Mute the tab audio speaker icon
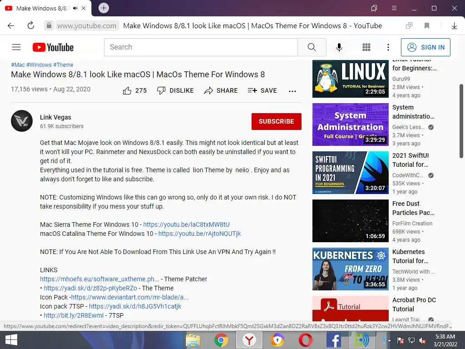465x349 pixels. 75,8
